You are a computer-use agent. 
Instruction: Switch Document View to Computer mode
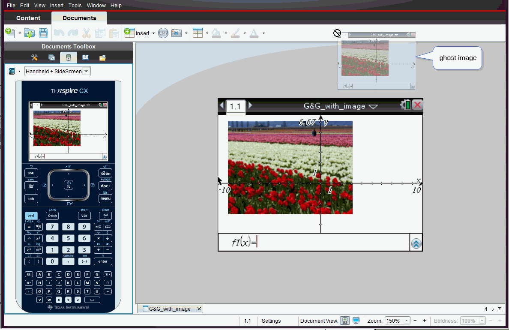pos(356,321)
